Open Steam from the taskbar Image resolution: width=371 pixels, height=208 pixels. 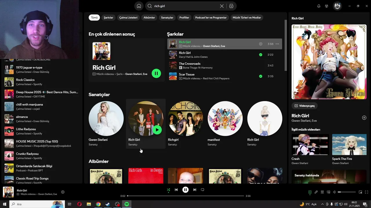(108, 204)
